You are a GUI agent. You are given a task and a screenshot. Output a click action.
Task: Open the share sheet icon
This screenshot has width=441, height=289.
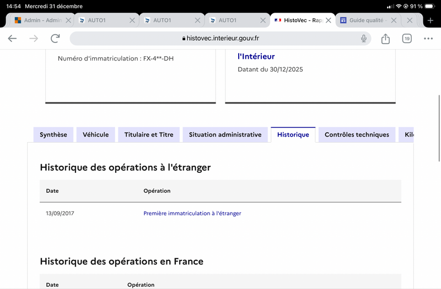pyautogui.click(x=385, y=39)
